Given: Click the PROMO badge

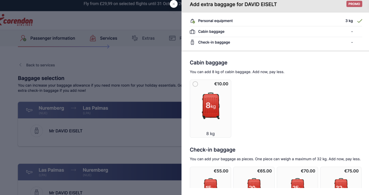Looking at the screenshot, I should click(x=354, y=4).
